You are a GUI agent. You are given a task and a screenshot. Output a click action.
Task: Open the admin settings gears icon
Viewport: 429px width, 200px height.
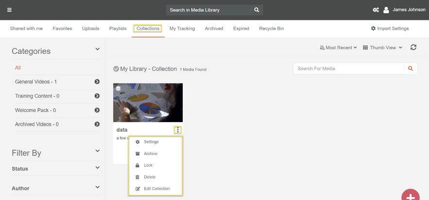(376, 10)
